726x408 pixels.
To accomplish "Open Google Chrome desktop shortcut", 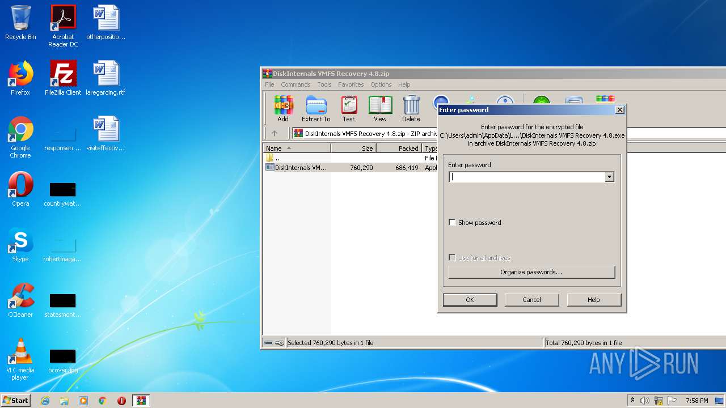I will pyautogui.click(x=20, y=137).
